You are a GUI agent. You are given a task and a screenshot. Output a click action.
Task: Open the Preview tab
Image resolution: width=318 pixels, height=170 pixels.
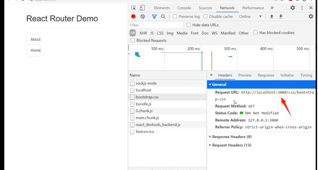pyautogui.click(x=245, y=75)
